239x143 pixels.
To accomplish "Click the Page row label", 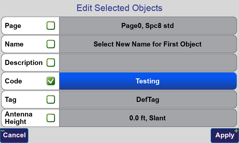I will pos(13,26).
